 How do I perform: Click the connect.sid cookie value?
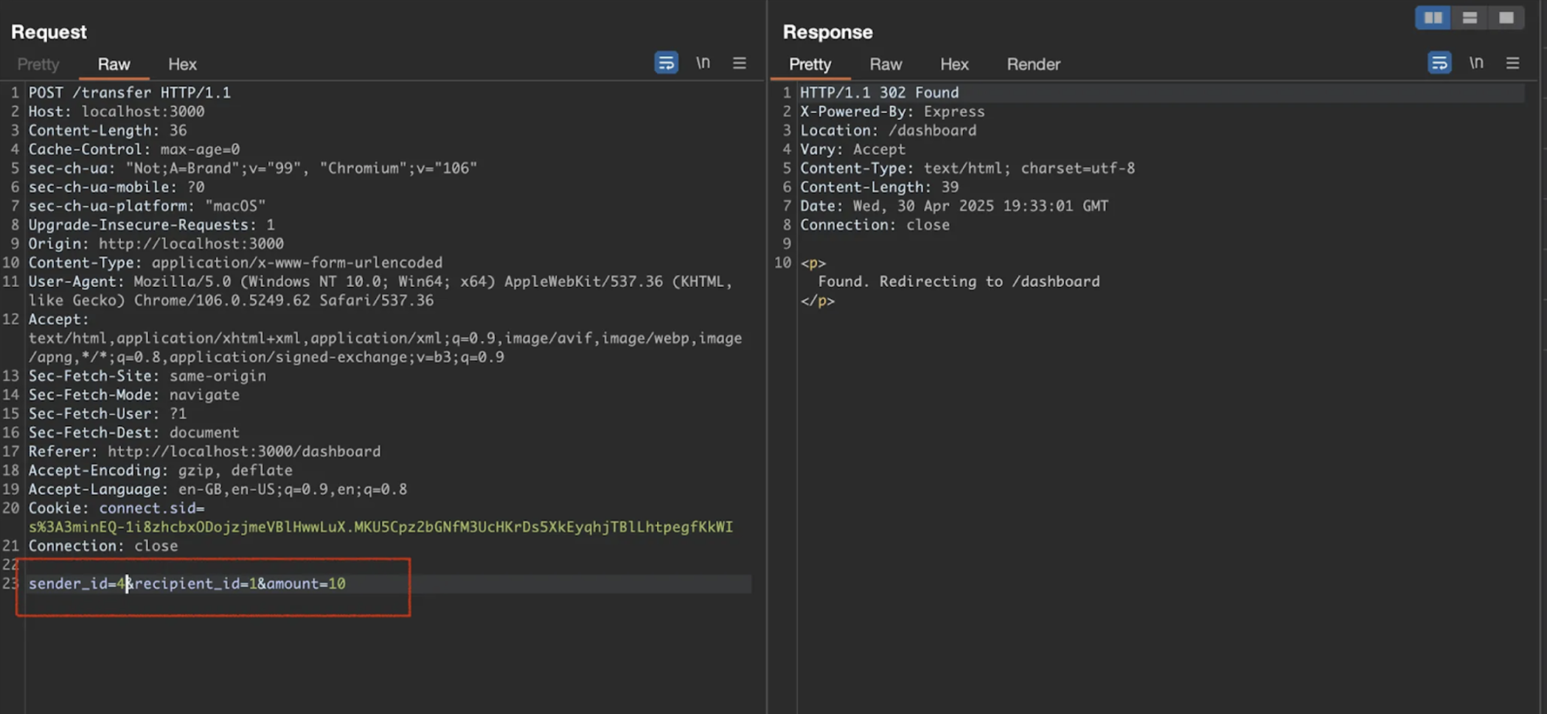[x=380, y=527]
